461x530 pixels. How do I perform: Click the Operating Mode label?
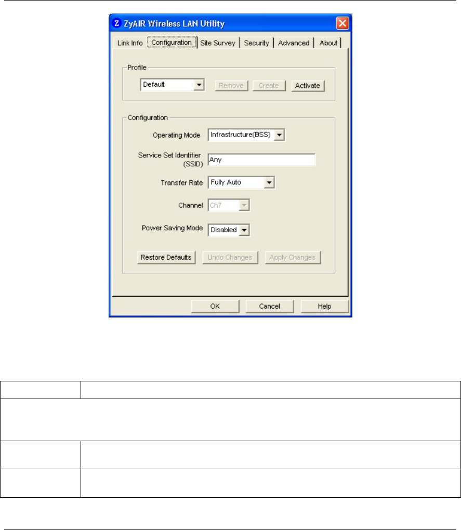coord(176,135)
